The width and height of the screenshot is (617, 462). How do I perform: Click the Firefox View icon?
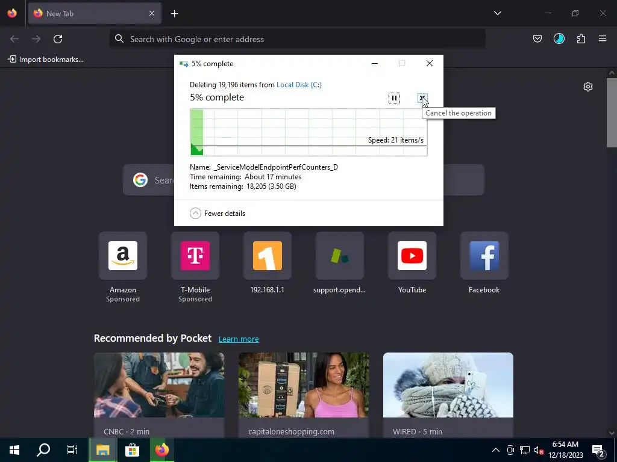pos(12,13)
